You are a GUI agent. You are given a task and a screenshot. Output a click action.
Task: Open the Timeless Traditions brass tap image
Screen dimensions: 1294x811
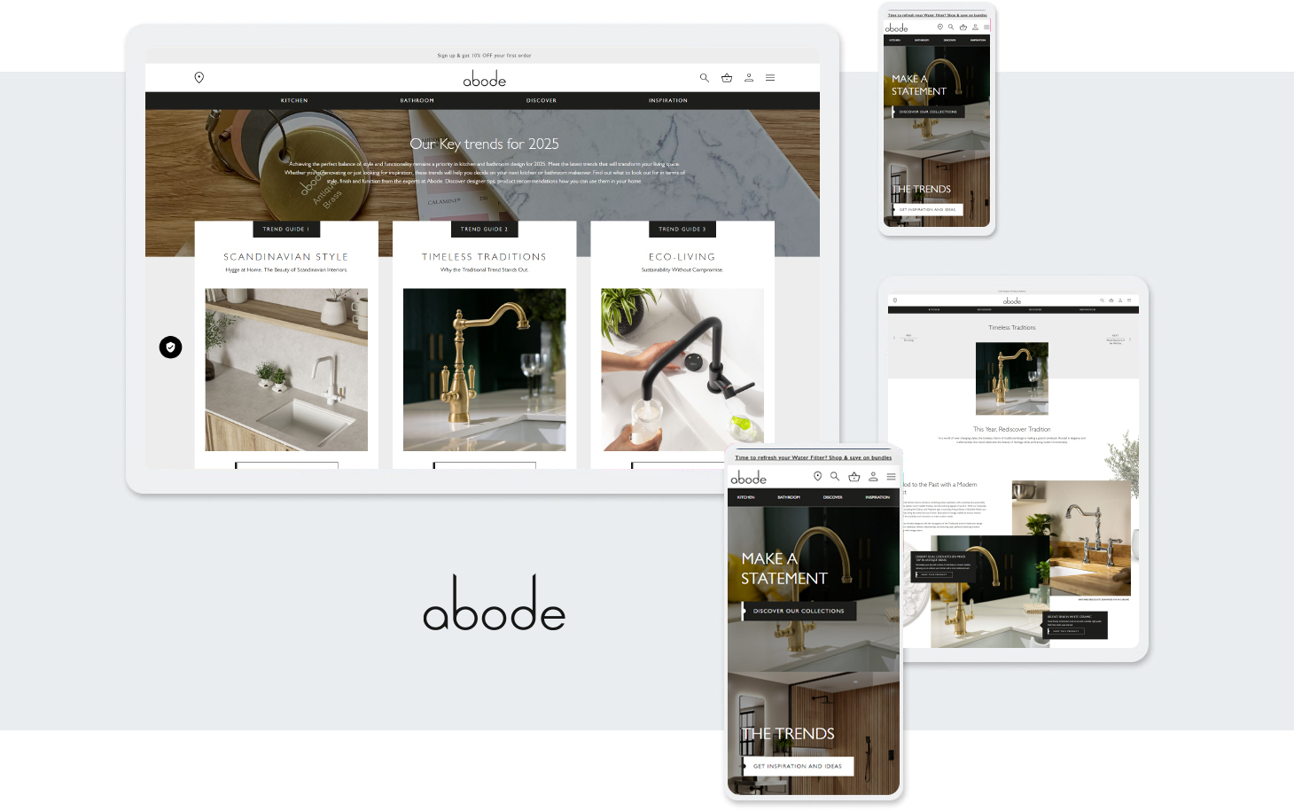(484, 370)
